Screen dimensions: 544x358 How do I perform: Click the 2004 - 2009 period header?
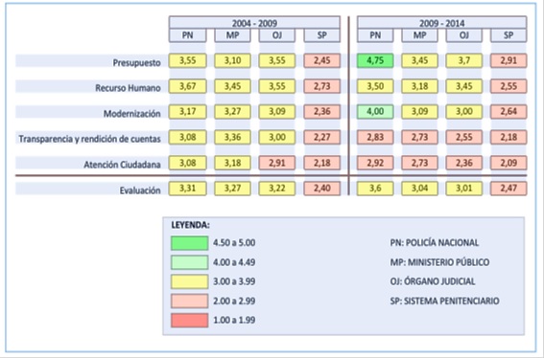coord(254,23)
